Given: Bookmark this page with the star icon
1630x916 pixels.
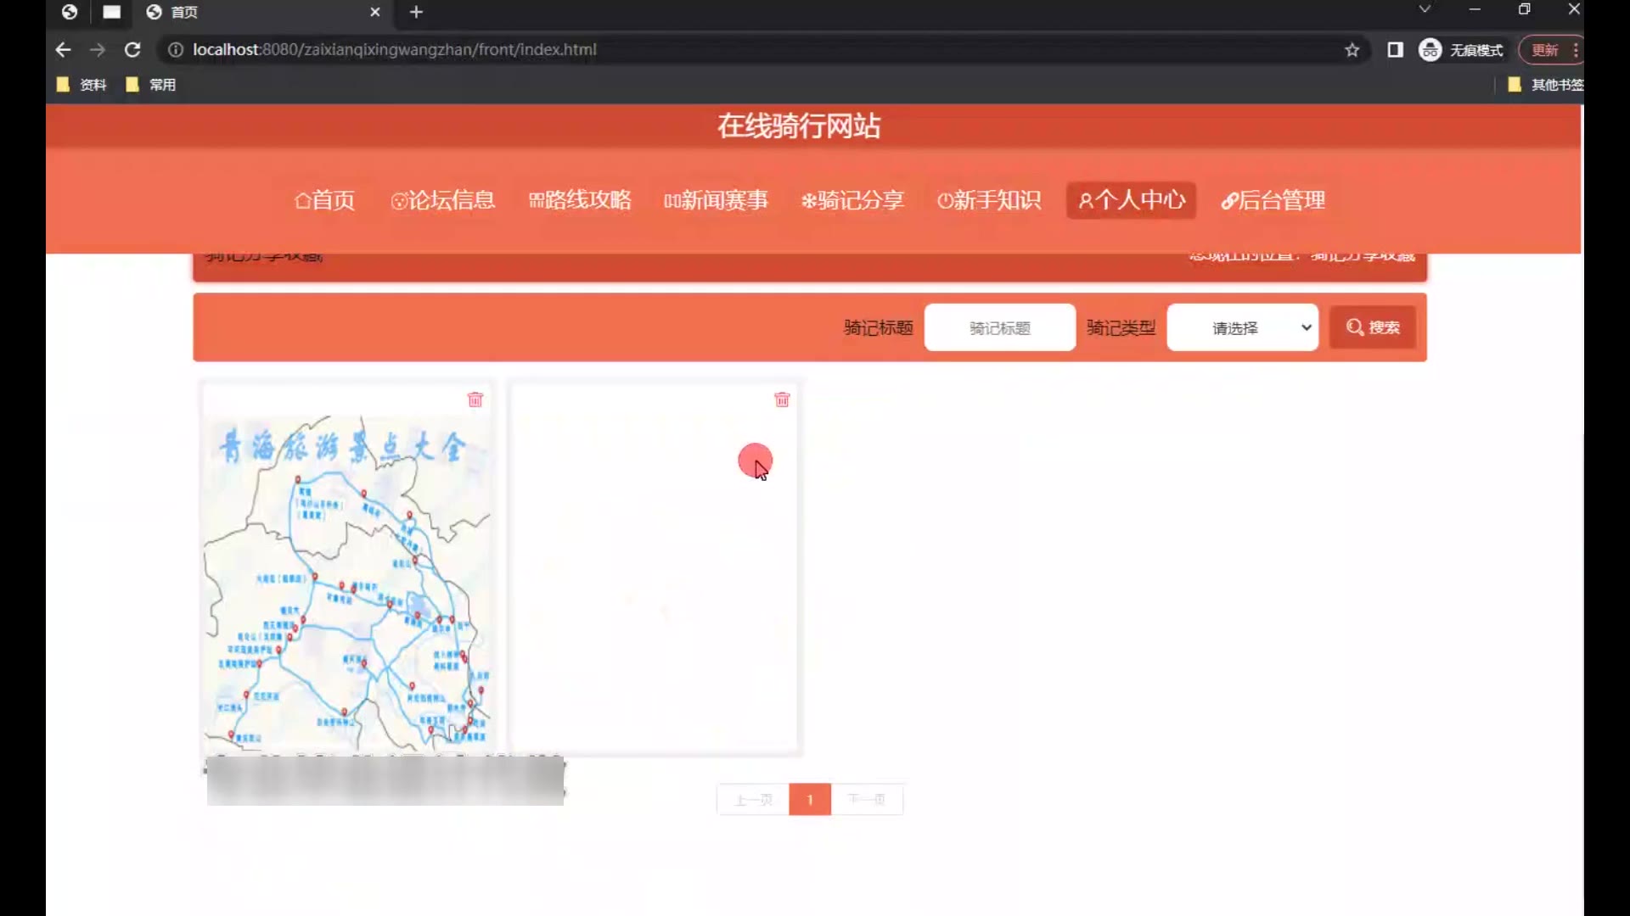Looking at the screenshot, I should coord(1352,50).
